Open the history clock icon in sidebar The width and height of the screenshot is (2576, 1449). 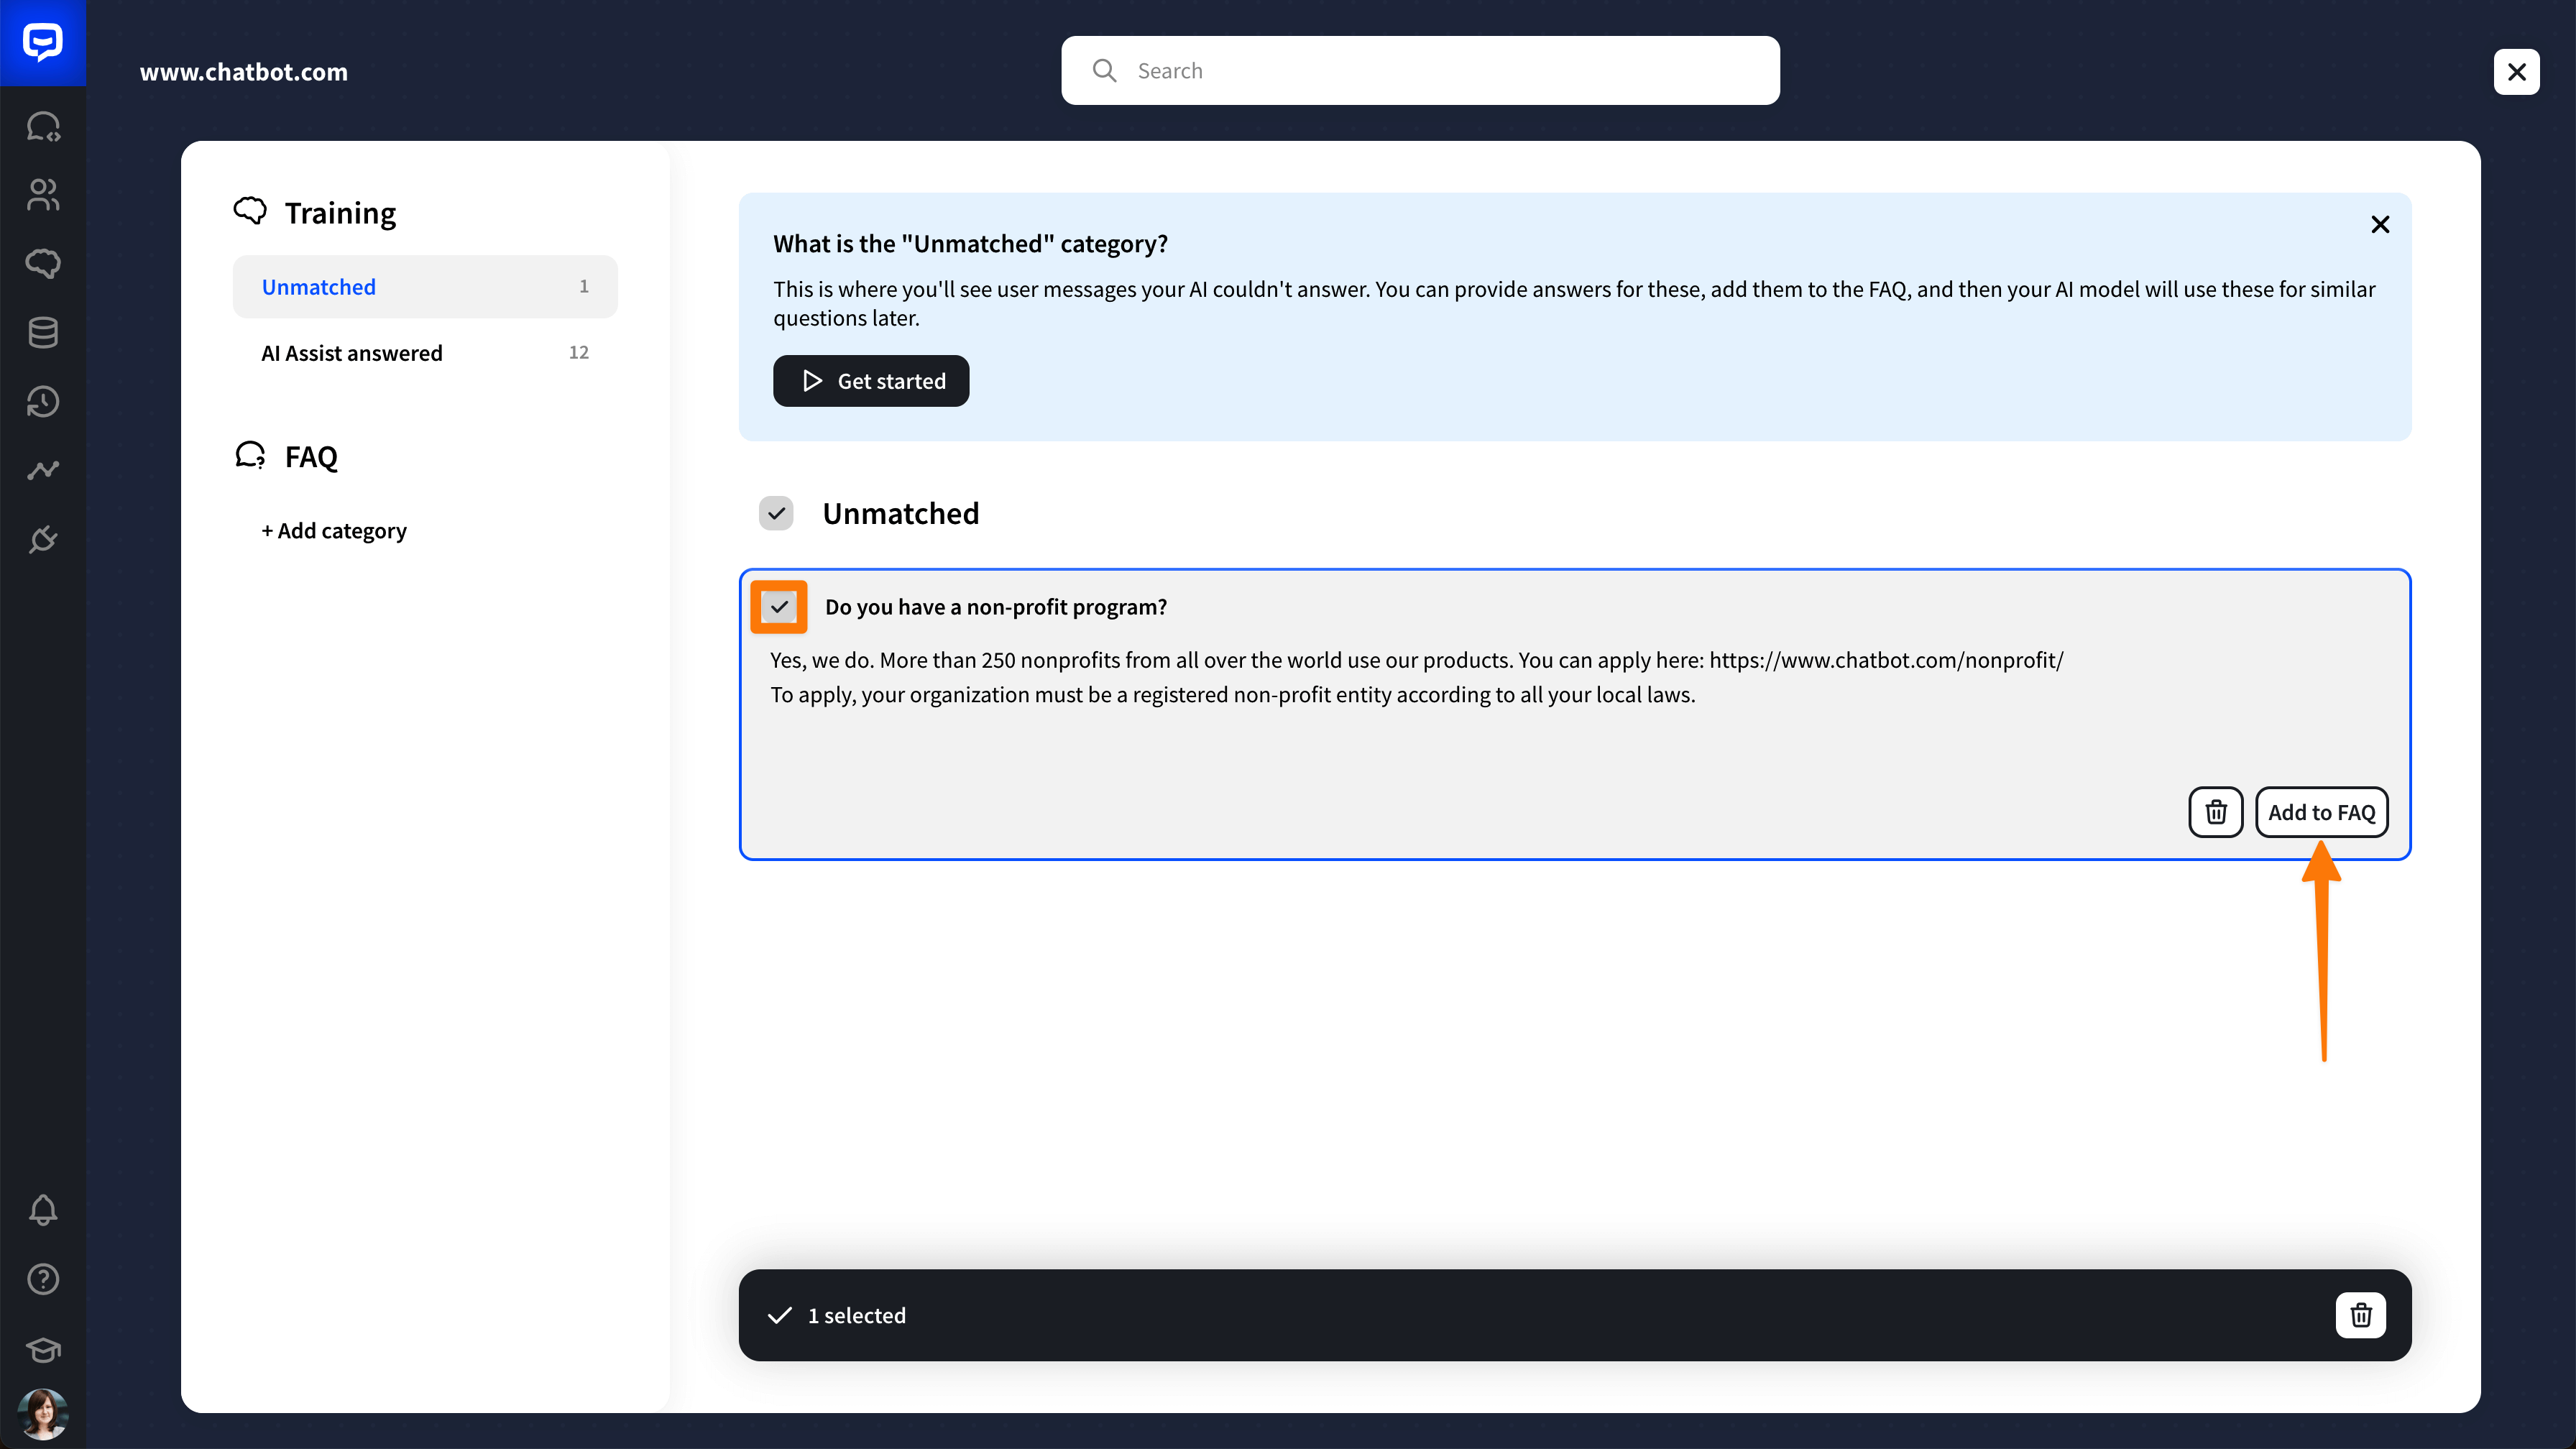43,402
